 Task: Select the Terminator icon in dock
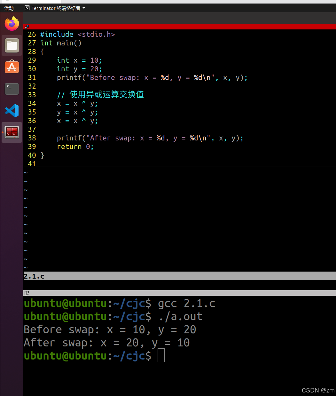pos(12,132)
